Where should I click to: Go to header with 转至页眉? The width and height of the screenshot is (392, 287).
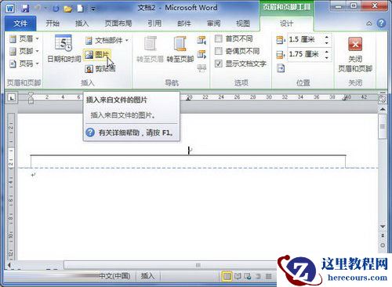(x=151, y=49)
